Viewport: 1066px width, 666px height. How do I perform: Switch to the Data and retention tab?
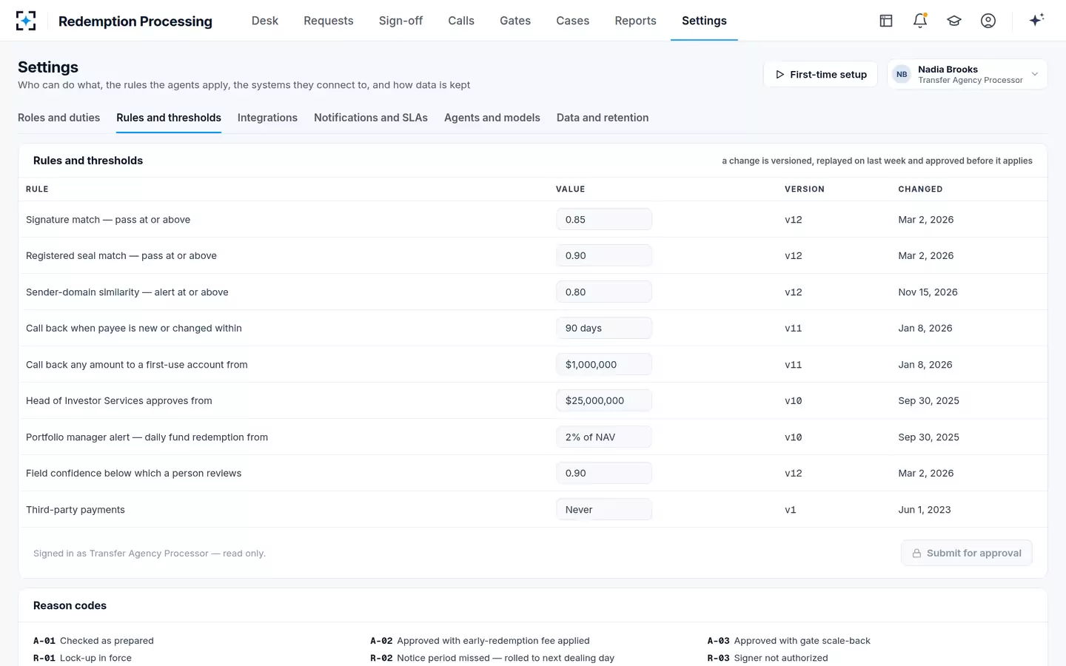click(603, 118)
